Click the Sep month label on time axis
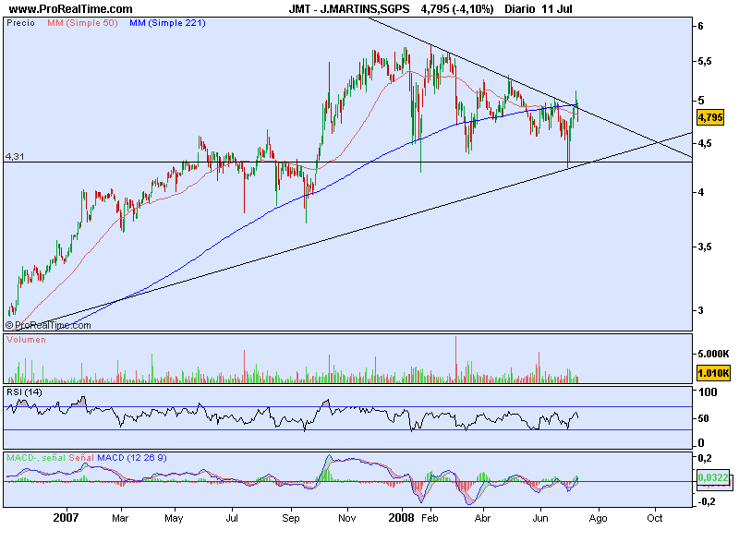Screen dimensions: 739x554 (x=291, y=518)
